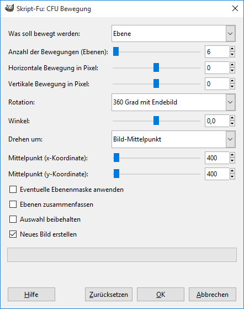Image resolution: width=244 pixels, height=309 pixels.
Task: Reset values with Zurücksetzen button
Action: click(x=109, y=295)
